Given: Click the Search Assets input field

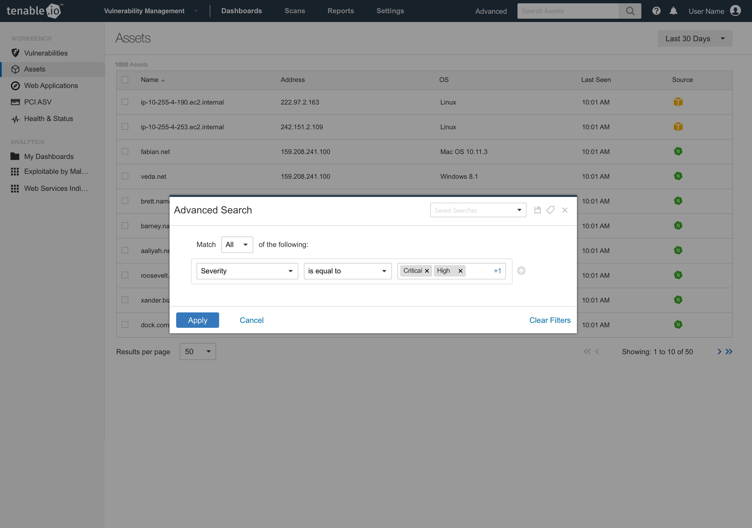Looking at the screenshot, I should coord(568,11).
